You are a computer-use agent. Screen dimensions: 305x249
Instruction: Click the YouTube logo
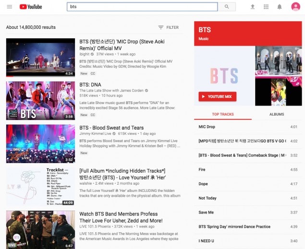coord(31,7)
